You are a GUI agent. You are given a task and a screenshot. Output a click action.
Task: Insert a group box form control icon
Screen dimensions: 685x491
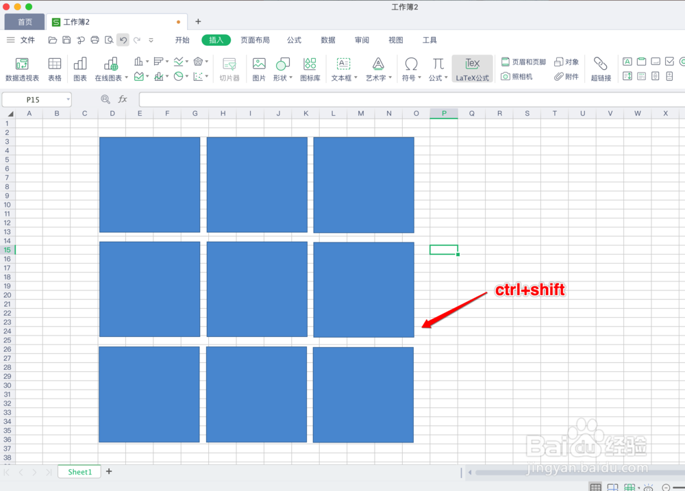[x=641, y=62]
